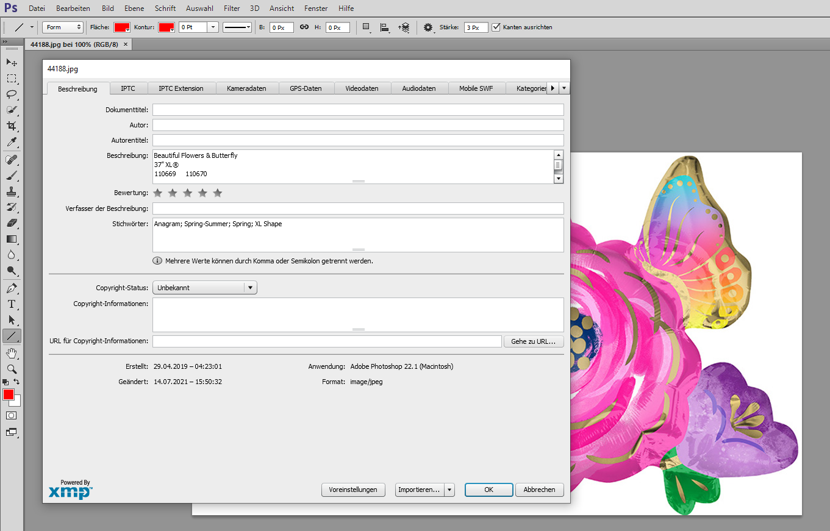This screenshot has height=531, width=830.
Task: Select the Move tool
Action: click(x=11, y=62)
